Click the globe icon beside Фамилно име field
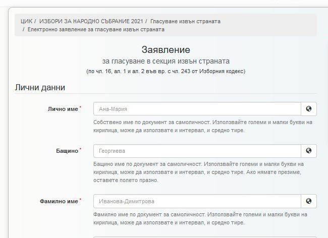328x238 pixels. click(309, 201)
